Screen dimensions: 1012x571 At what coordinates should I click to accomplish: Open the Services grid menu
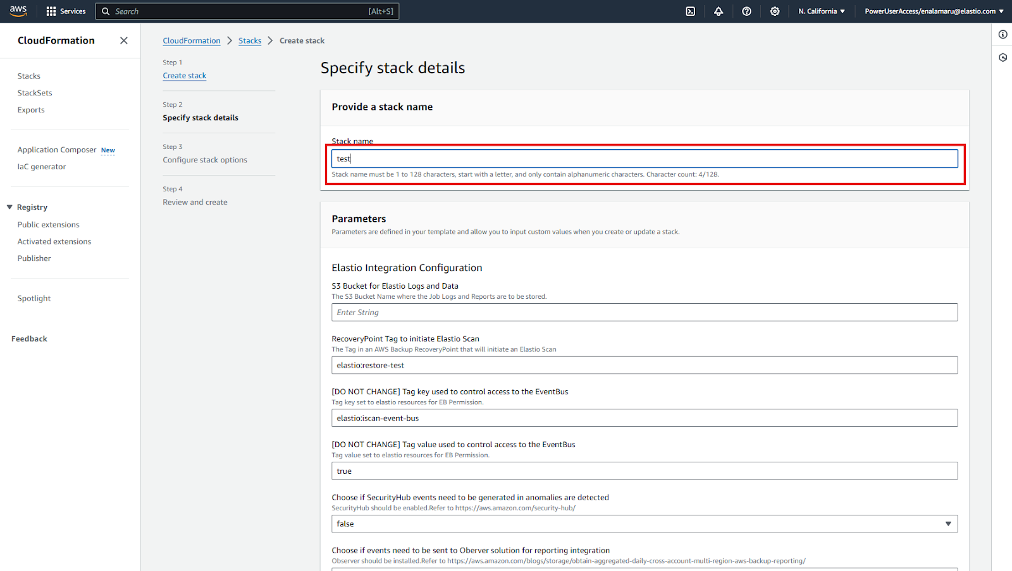click(x=66, y=11)
